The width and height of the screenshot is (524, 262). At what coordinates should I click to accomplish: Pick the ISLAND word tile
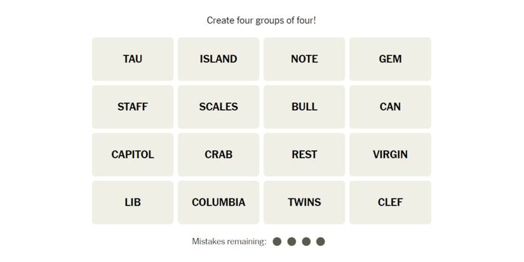pyautogui.click(x=218, y=59)
